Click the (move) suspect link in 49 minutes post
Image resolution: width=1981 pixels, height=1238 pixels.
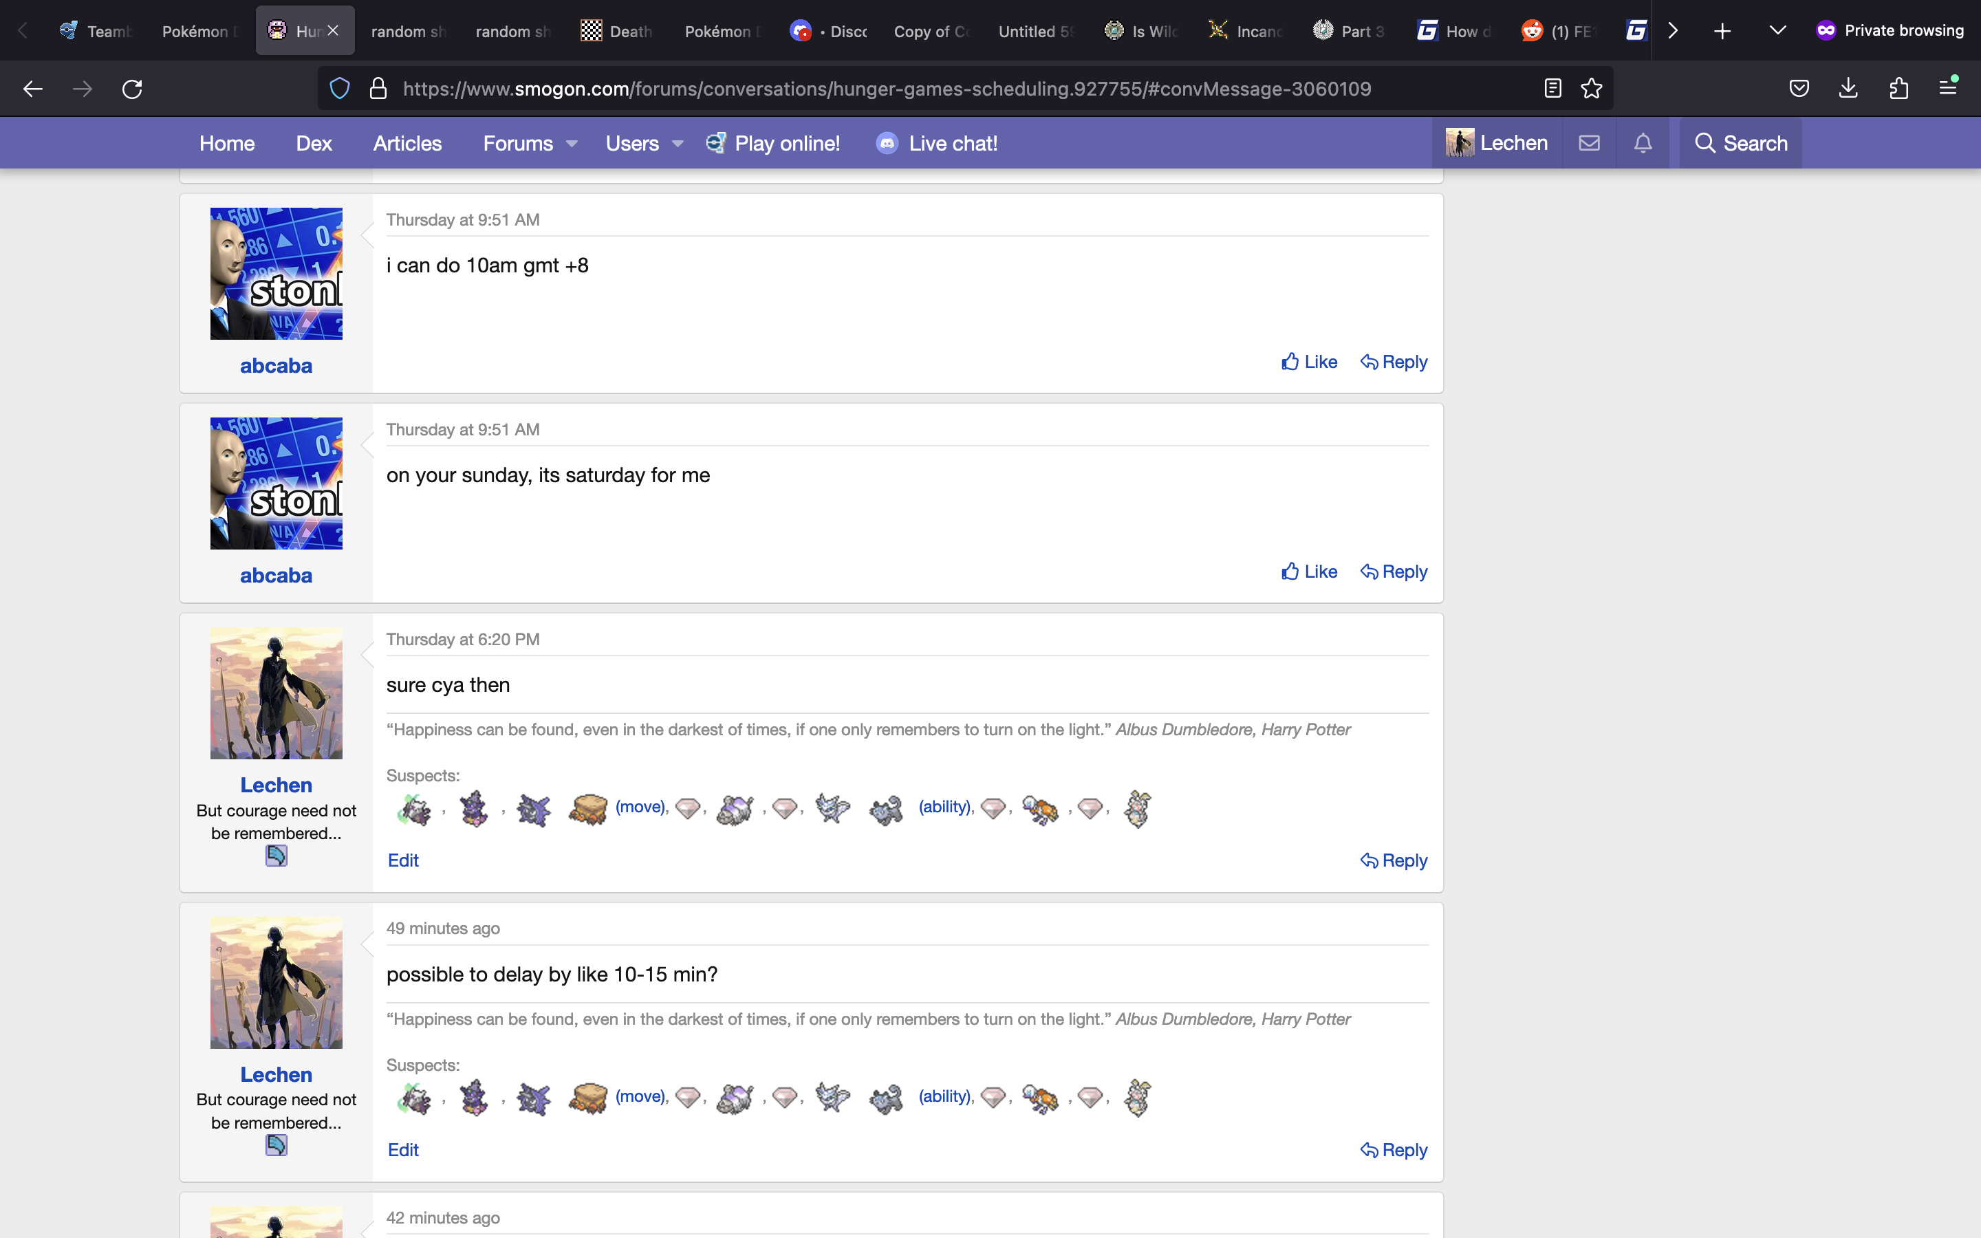click(x=640, y=1096)
